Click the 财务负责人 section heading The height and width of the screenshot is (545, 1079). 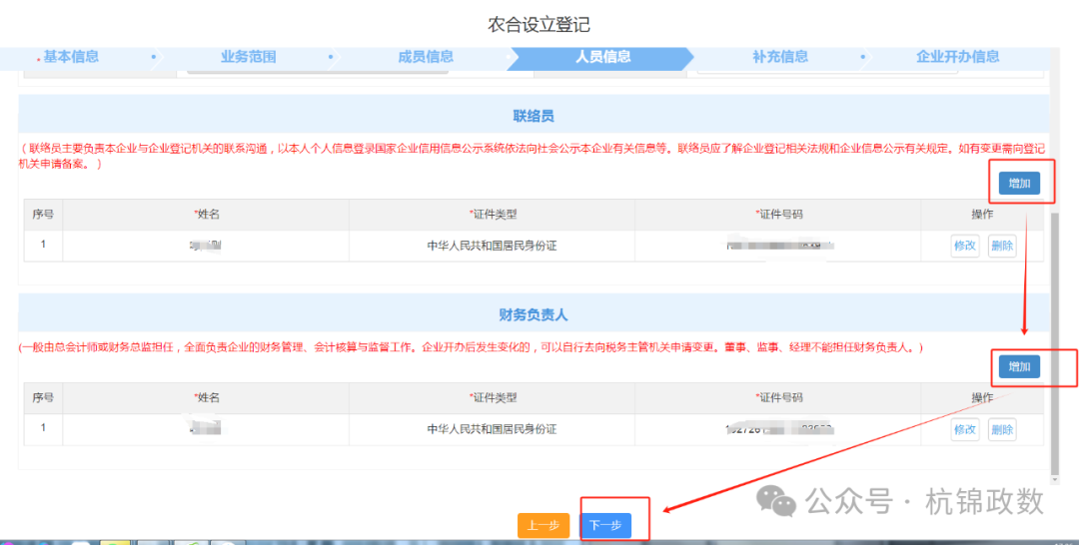point(534,315)
